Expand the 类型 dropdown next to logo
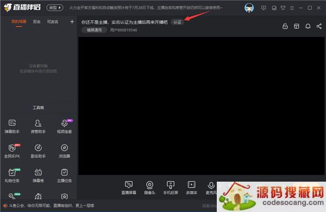The height and width of the screenshot is (212, 326). click(55, 8)
